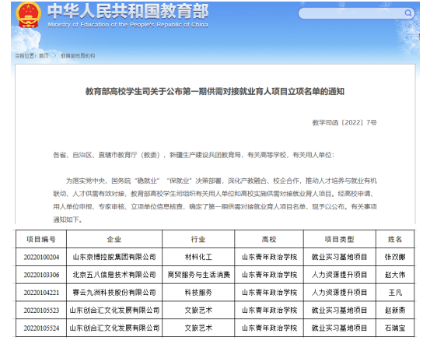Click project number 20220100204 cell
The height and width of the screenshot is (344, 437).
click(41, 257)
